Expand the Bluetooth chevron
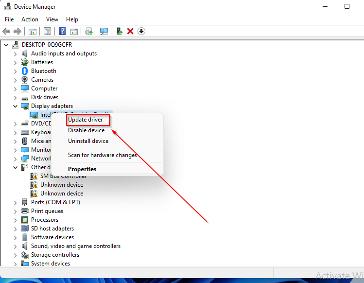This screenshot has height=283, width=364. 16,71
